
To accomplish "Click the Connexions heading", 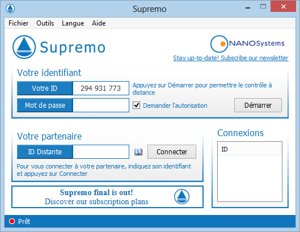I will [x=240, y=133].
